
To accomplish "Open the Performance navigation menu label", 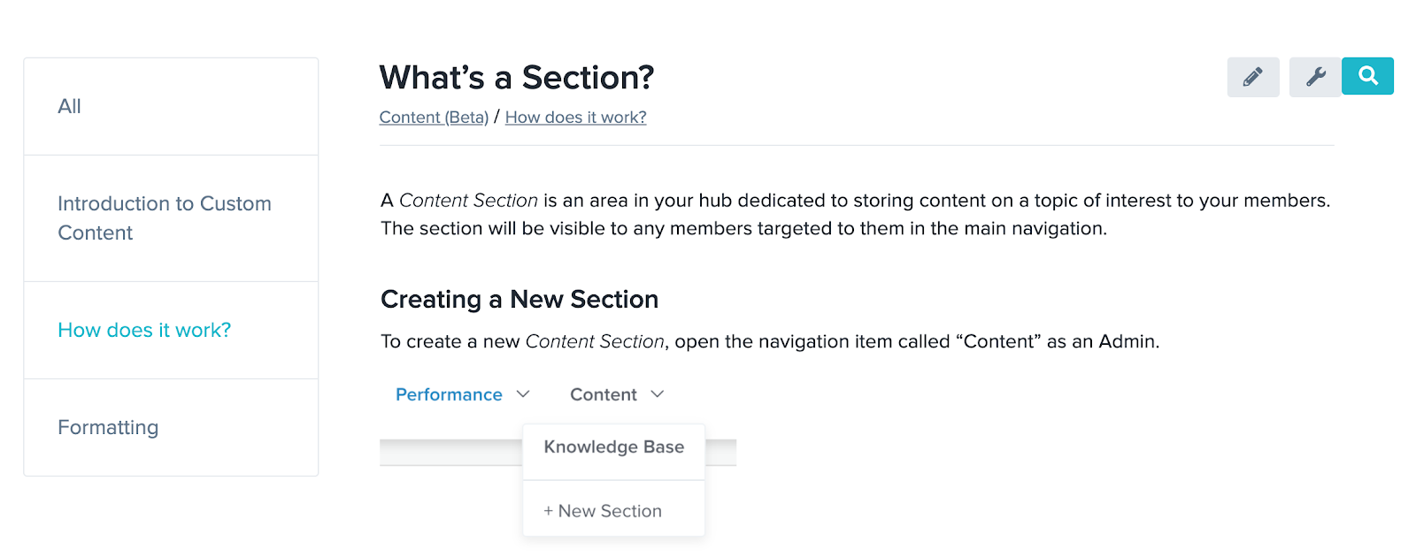I will 449,394.
